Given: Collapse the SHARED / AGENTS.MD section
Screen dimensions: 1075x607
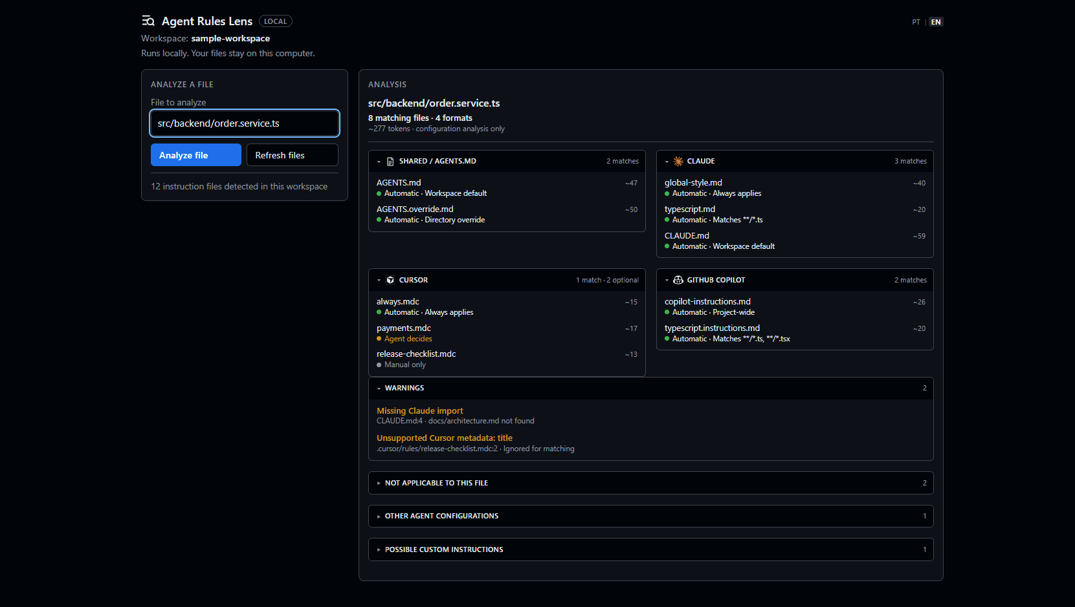Looking at the screenshot, I should (x=507, y=162).
